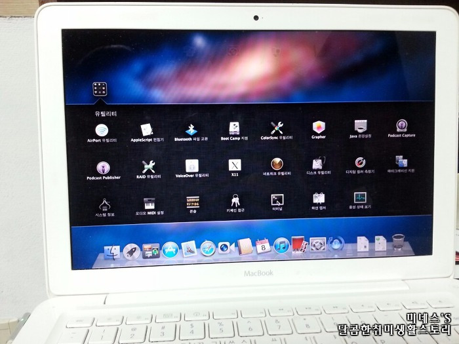Launch AppleScript 편집기
This screenshot has width=459, height=344.
147,130
